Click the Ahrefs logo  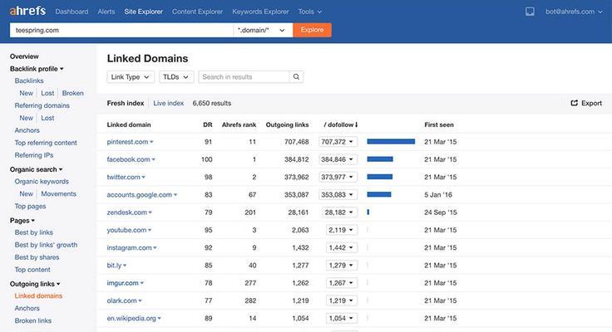point(27,11)
